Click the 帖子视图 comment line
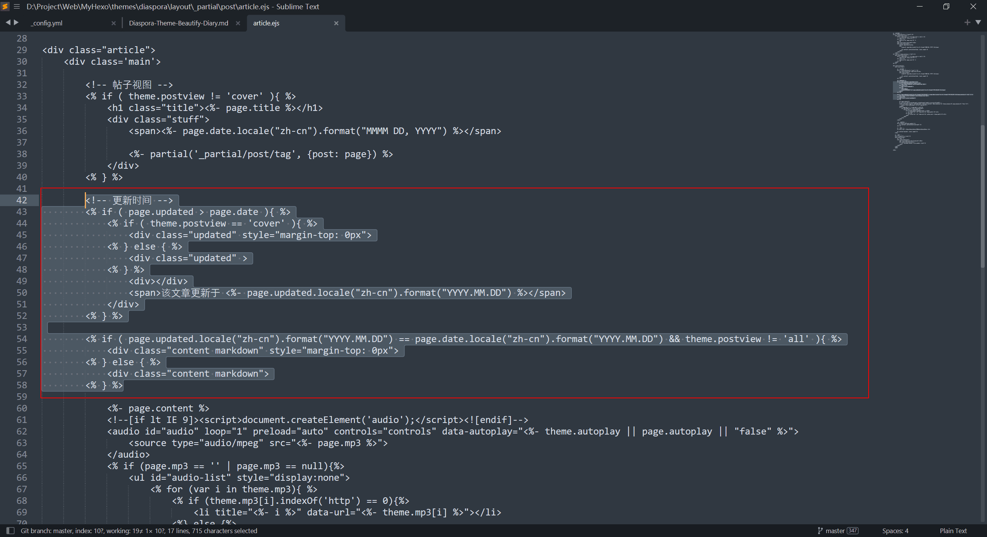 129,85
